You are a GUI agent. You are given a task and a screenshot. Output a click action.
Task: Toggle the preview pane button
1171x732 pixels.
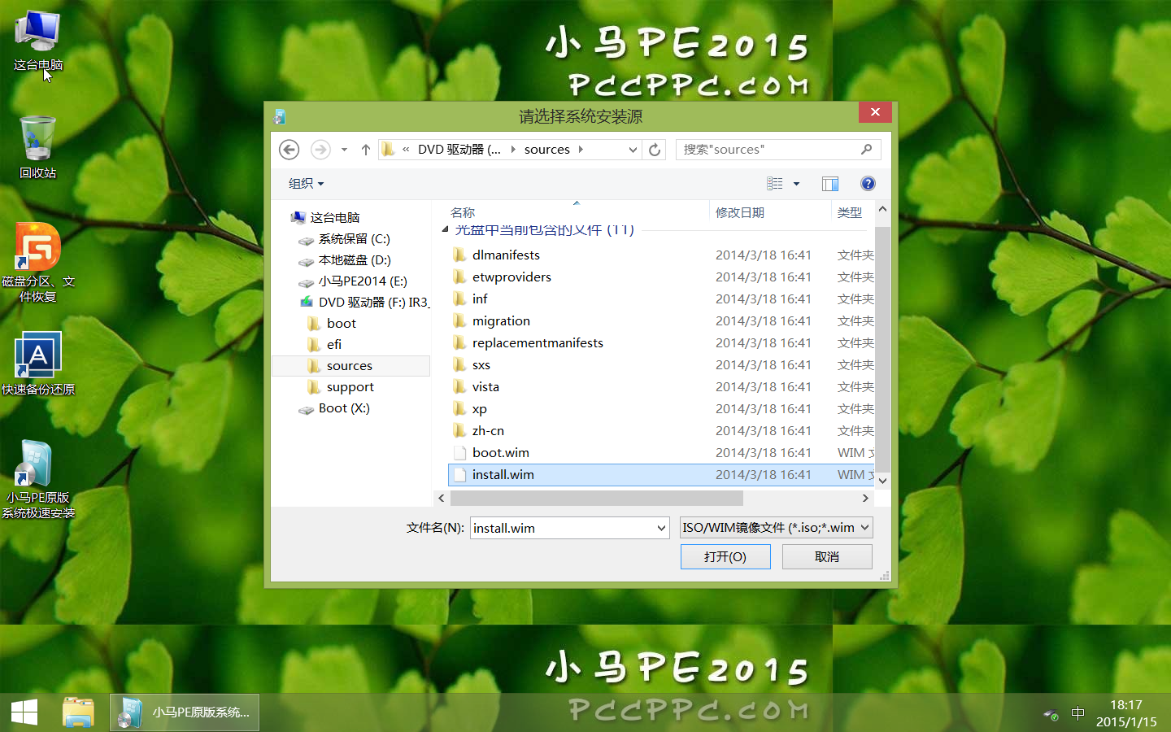pos(830,184)
